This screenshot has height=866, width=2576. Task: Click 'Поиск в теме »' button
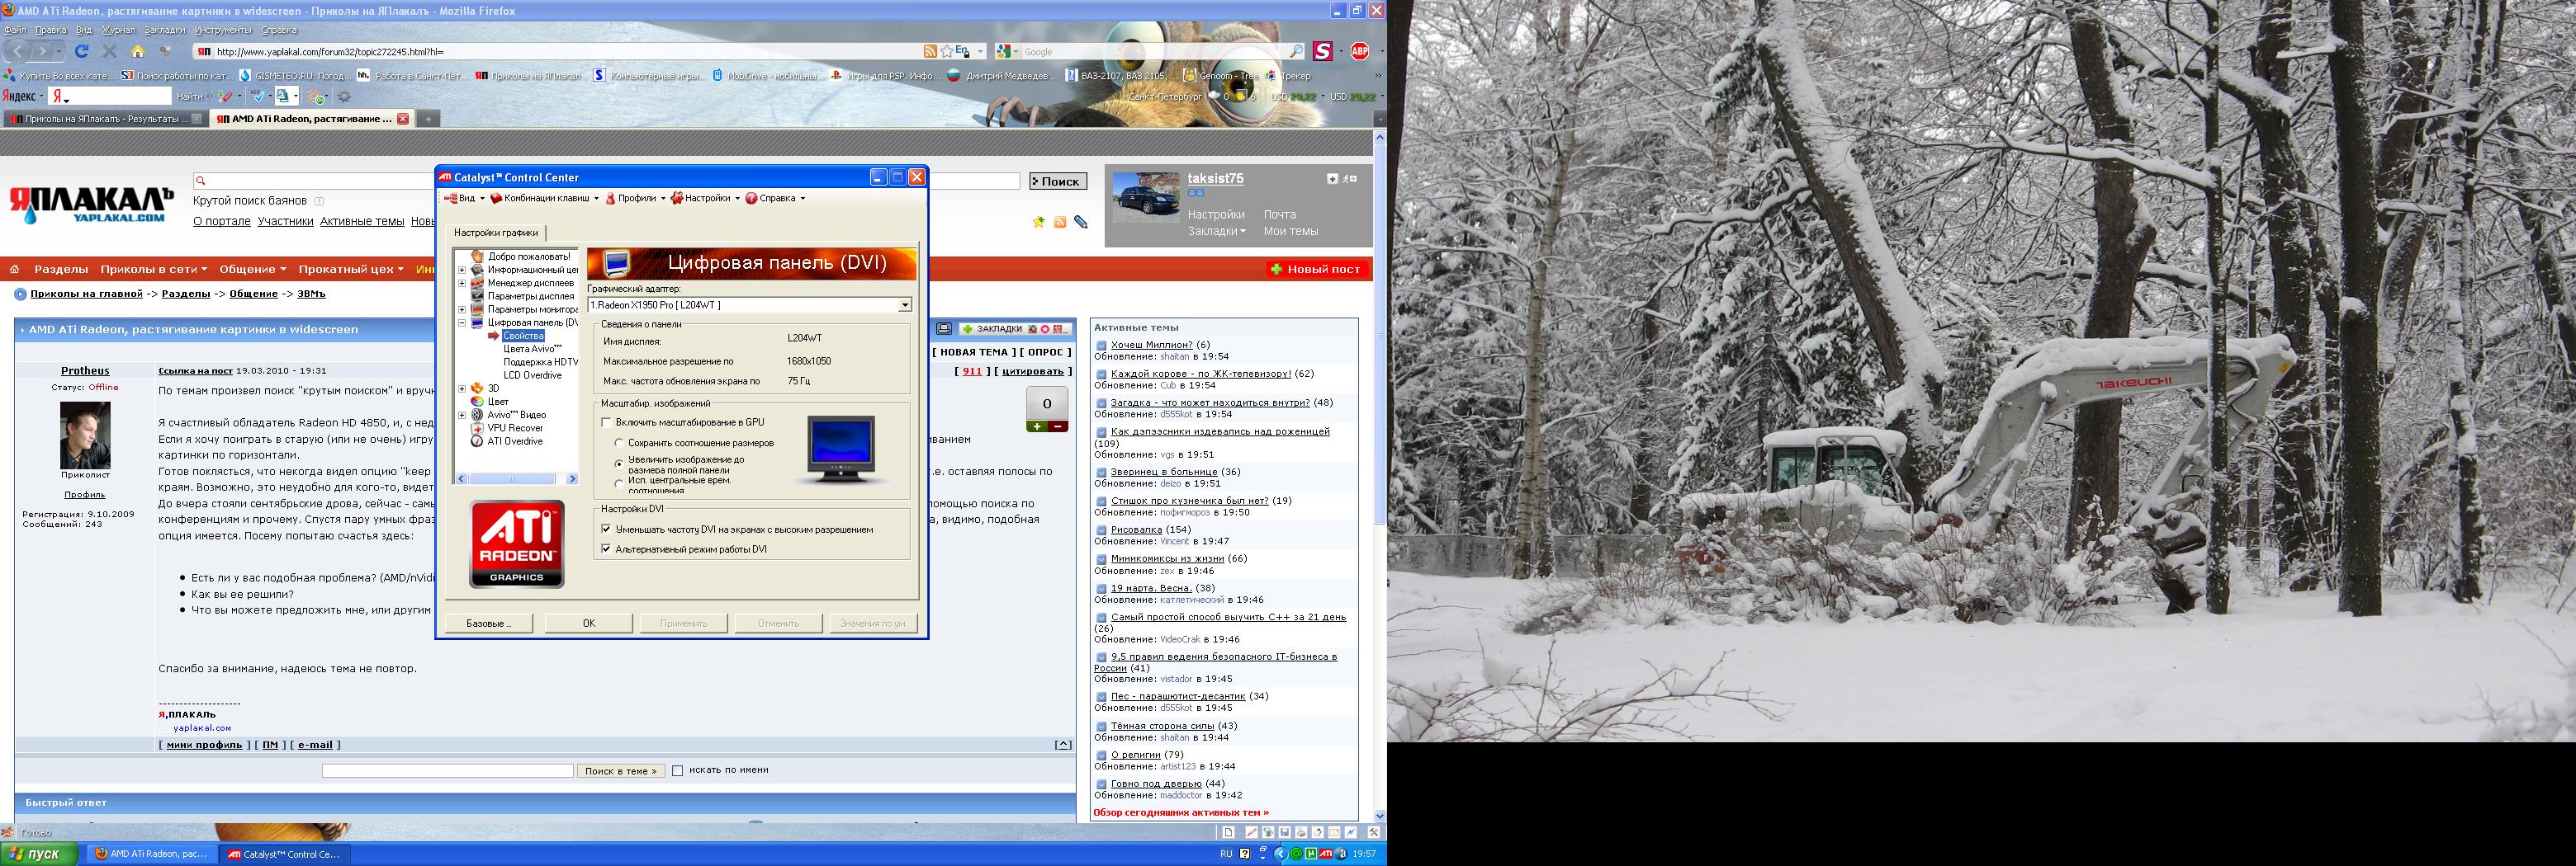click(621, 771)
